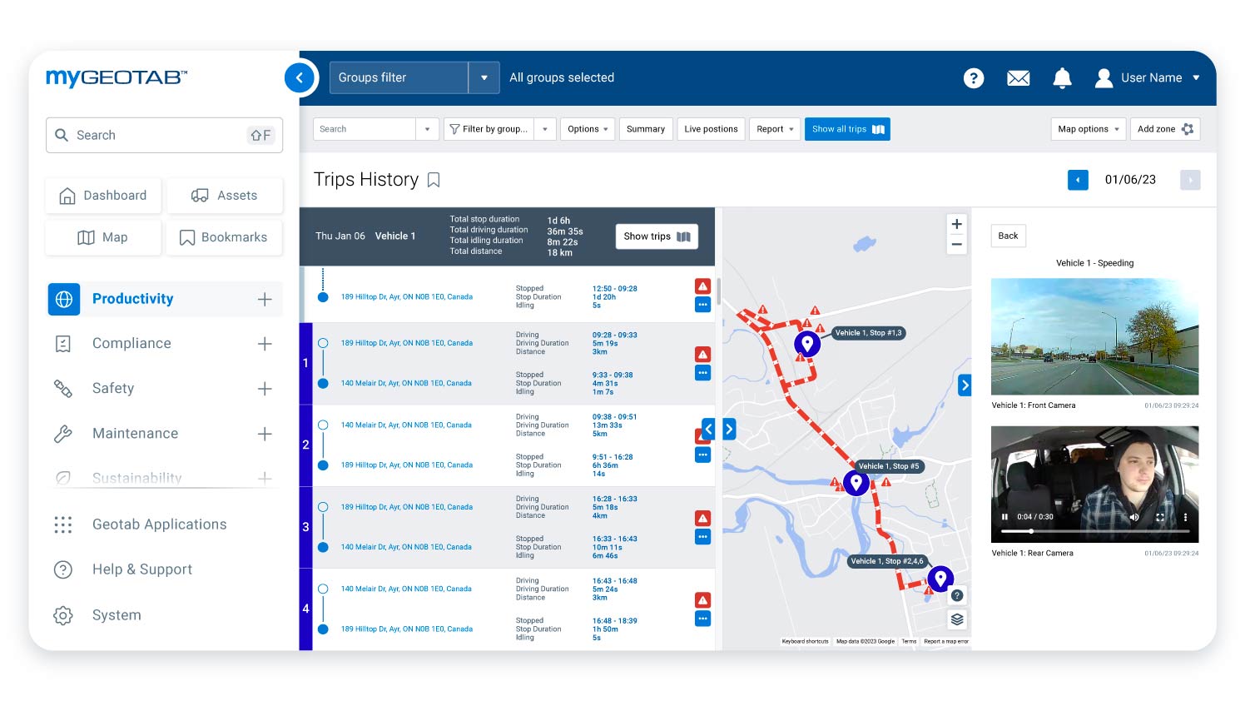The height and width of the screenshot is (701, 1245).
Task: Collapse the left navigation sidebar
Action: point(300,78)
